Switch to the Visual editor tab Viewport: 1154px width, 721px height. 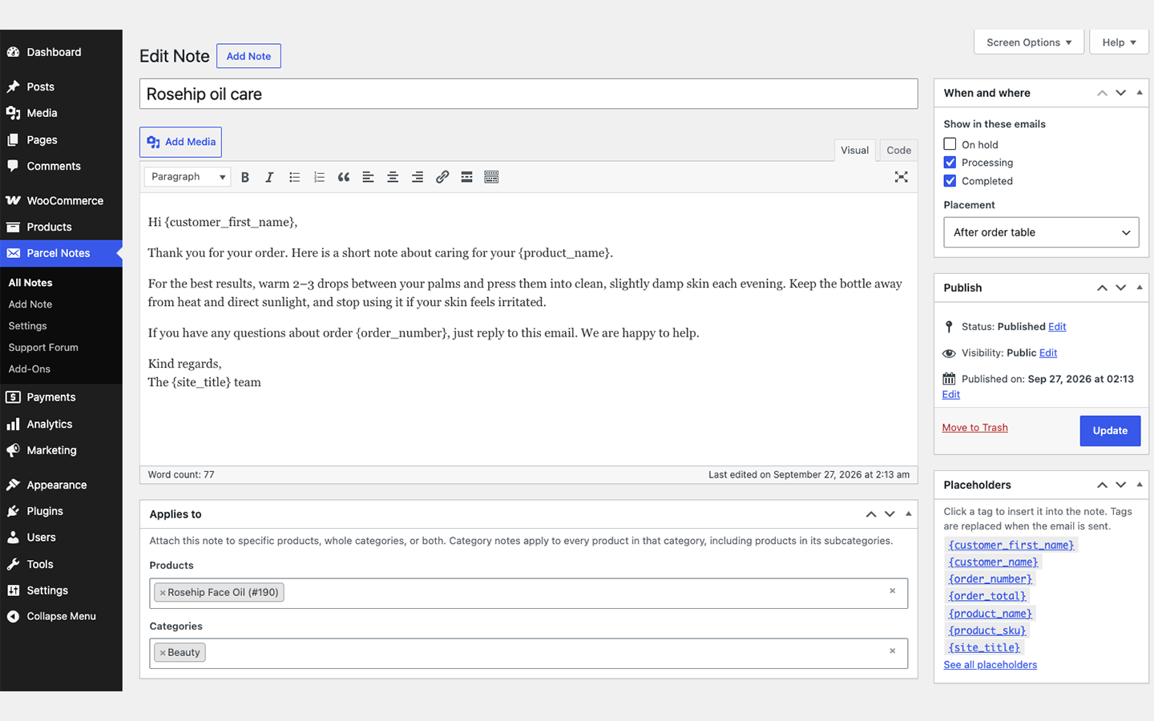(854, 151)
